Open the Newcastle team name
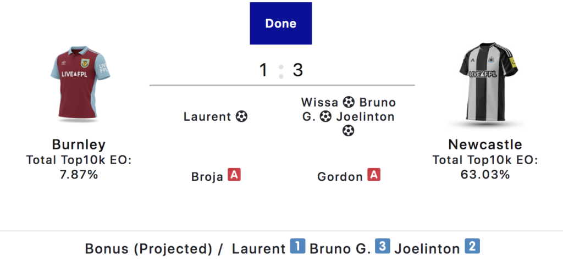Image resolution: width=563 pixels, height=262 pixels. (x=485, y=144)
